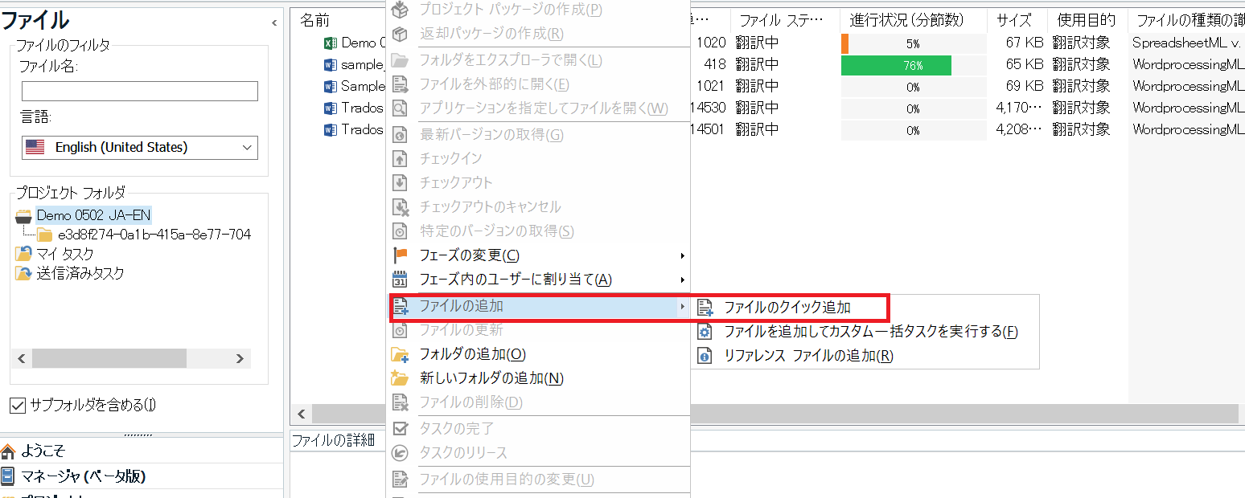Screen dimensions: 1245x498
Task: Click the gear icon for adding files with custom batch task
Action: (705, 332)
